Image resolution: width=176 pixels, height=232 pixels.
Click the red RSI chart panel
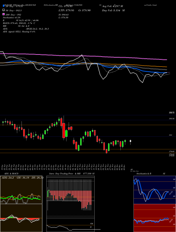(155, 218)
